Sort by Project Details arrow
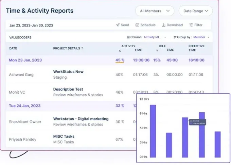Image resolution: width=231 pixels, height=165 pixels. point(82,48)
